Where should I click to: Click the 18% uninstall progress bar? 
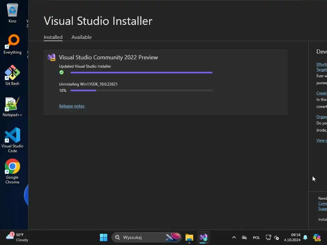click(141, 90)
